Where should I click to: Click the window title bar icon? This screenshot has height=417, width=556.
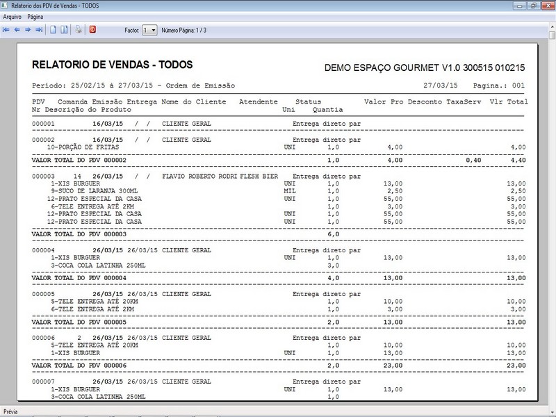(x=5, y=6)
